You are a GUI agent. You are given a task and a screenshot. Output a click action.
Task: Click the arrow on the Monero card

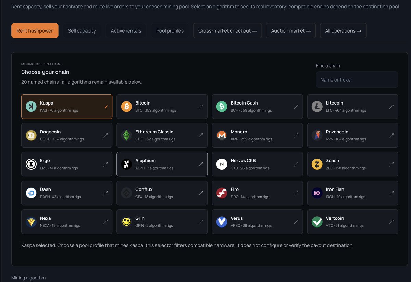coord(296,135)
